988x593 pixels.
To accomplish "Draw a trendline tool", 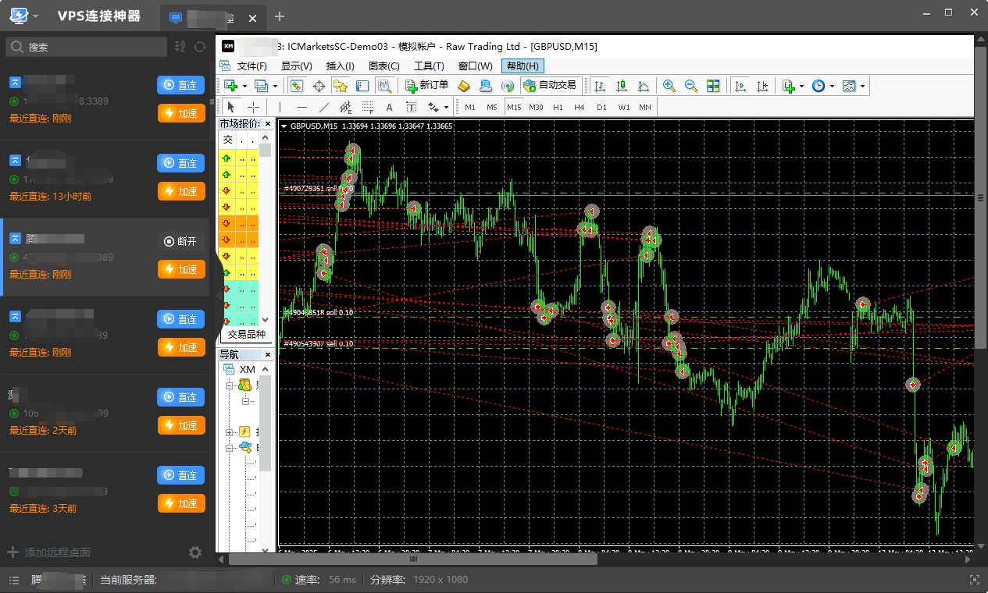I will [x=324, y=107].
